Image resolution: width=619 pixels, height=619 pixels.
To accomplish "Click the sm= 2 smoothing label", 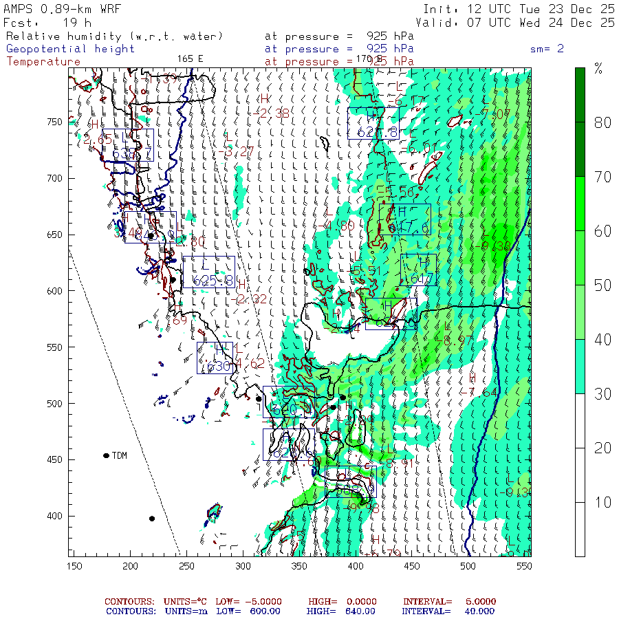I will coord(547,49).
